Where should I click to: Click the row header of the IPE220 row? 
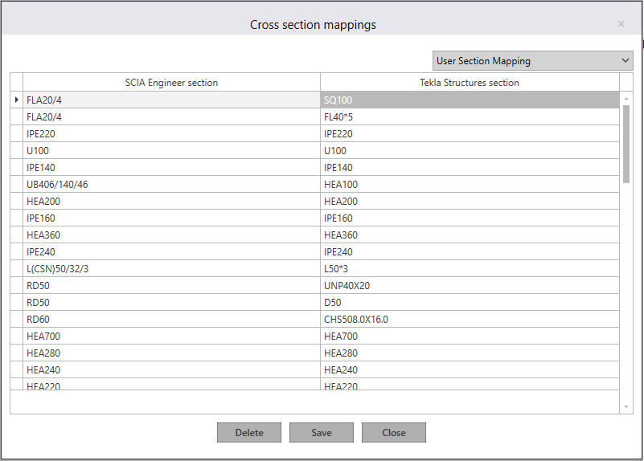(x=16, y=133)
